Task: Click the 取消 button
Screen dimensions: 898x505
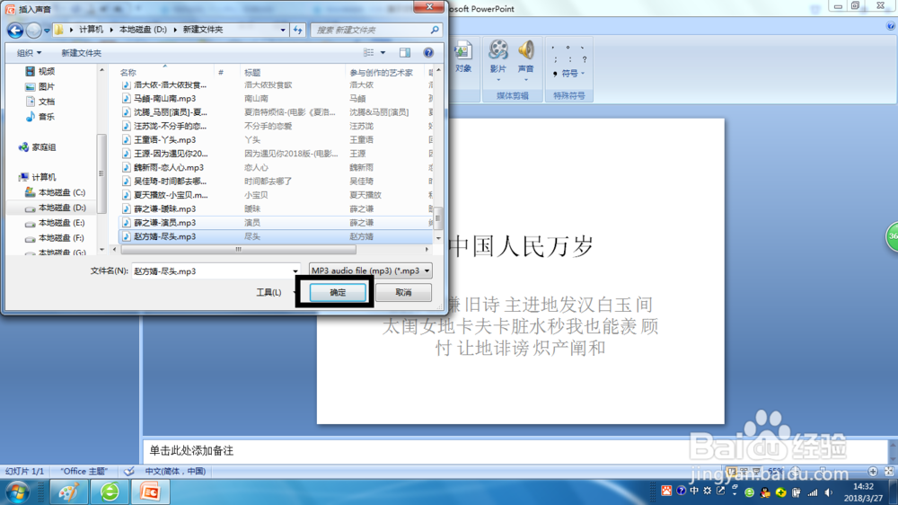Action: (x=404, y=292)
